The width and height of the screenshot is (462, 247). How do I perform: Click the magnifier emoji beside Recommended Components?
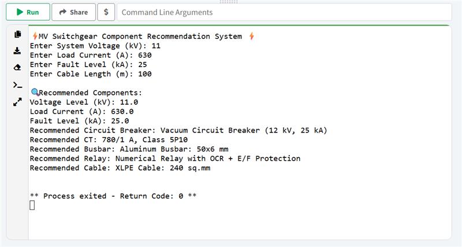point(34,93)
